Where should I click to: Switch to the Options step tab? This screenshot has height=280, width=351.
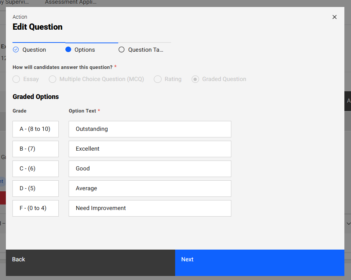point(84,50)
